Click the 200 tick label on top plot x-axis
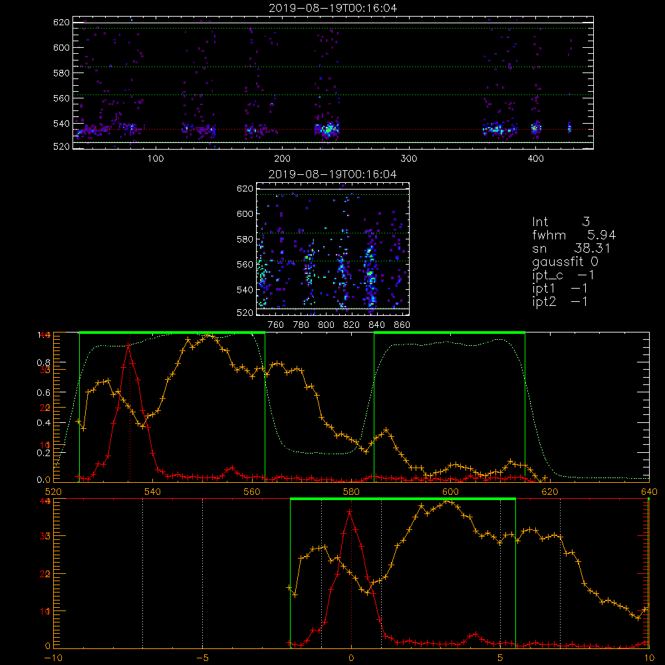The image size is (665, 665). [282, 159]
